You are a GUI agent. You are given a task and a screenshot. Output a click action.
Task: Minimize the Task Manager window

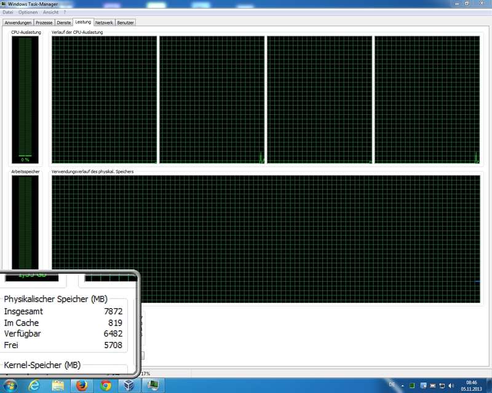click(457, 3)
